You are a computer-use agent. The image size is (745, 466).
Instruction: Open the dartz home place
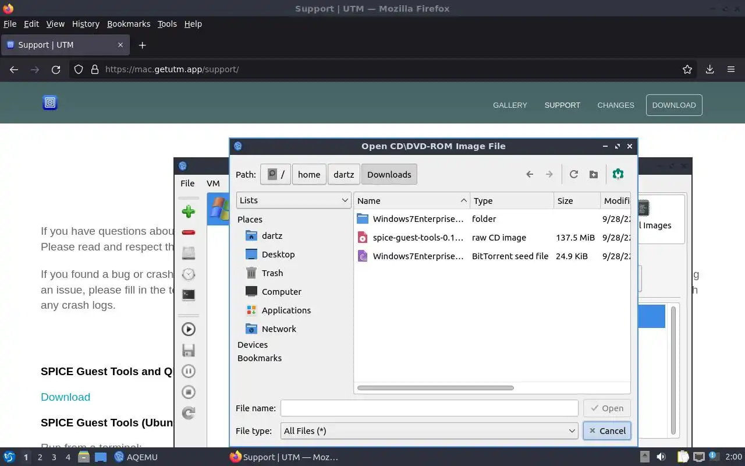[x=272, y=236]
